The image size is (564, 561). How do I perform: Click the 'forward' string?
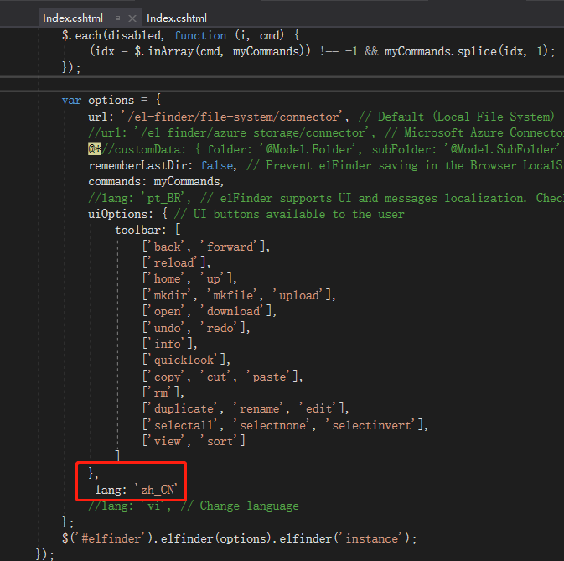pos(230,247)
